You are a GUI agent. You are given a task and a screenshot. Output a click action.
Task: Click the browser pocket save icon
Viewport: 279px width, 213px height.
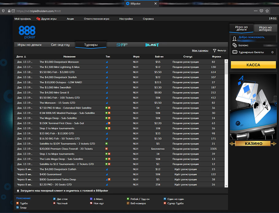click(262, 11)
